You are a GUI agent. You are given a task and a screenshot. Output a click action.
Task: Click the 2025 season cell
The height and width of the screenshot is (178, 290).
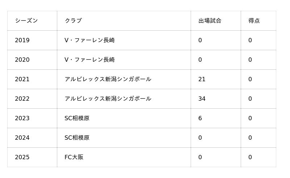[22, 157]
